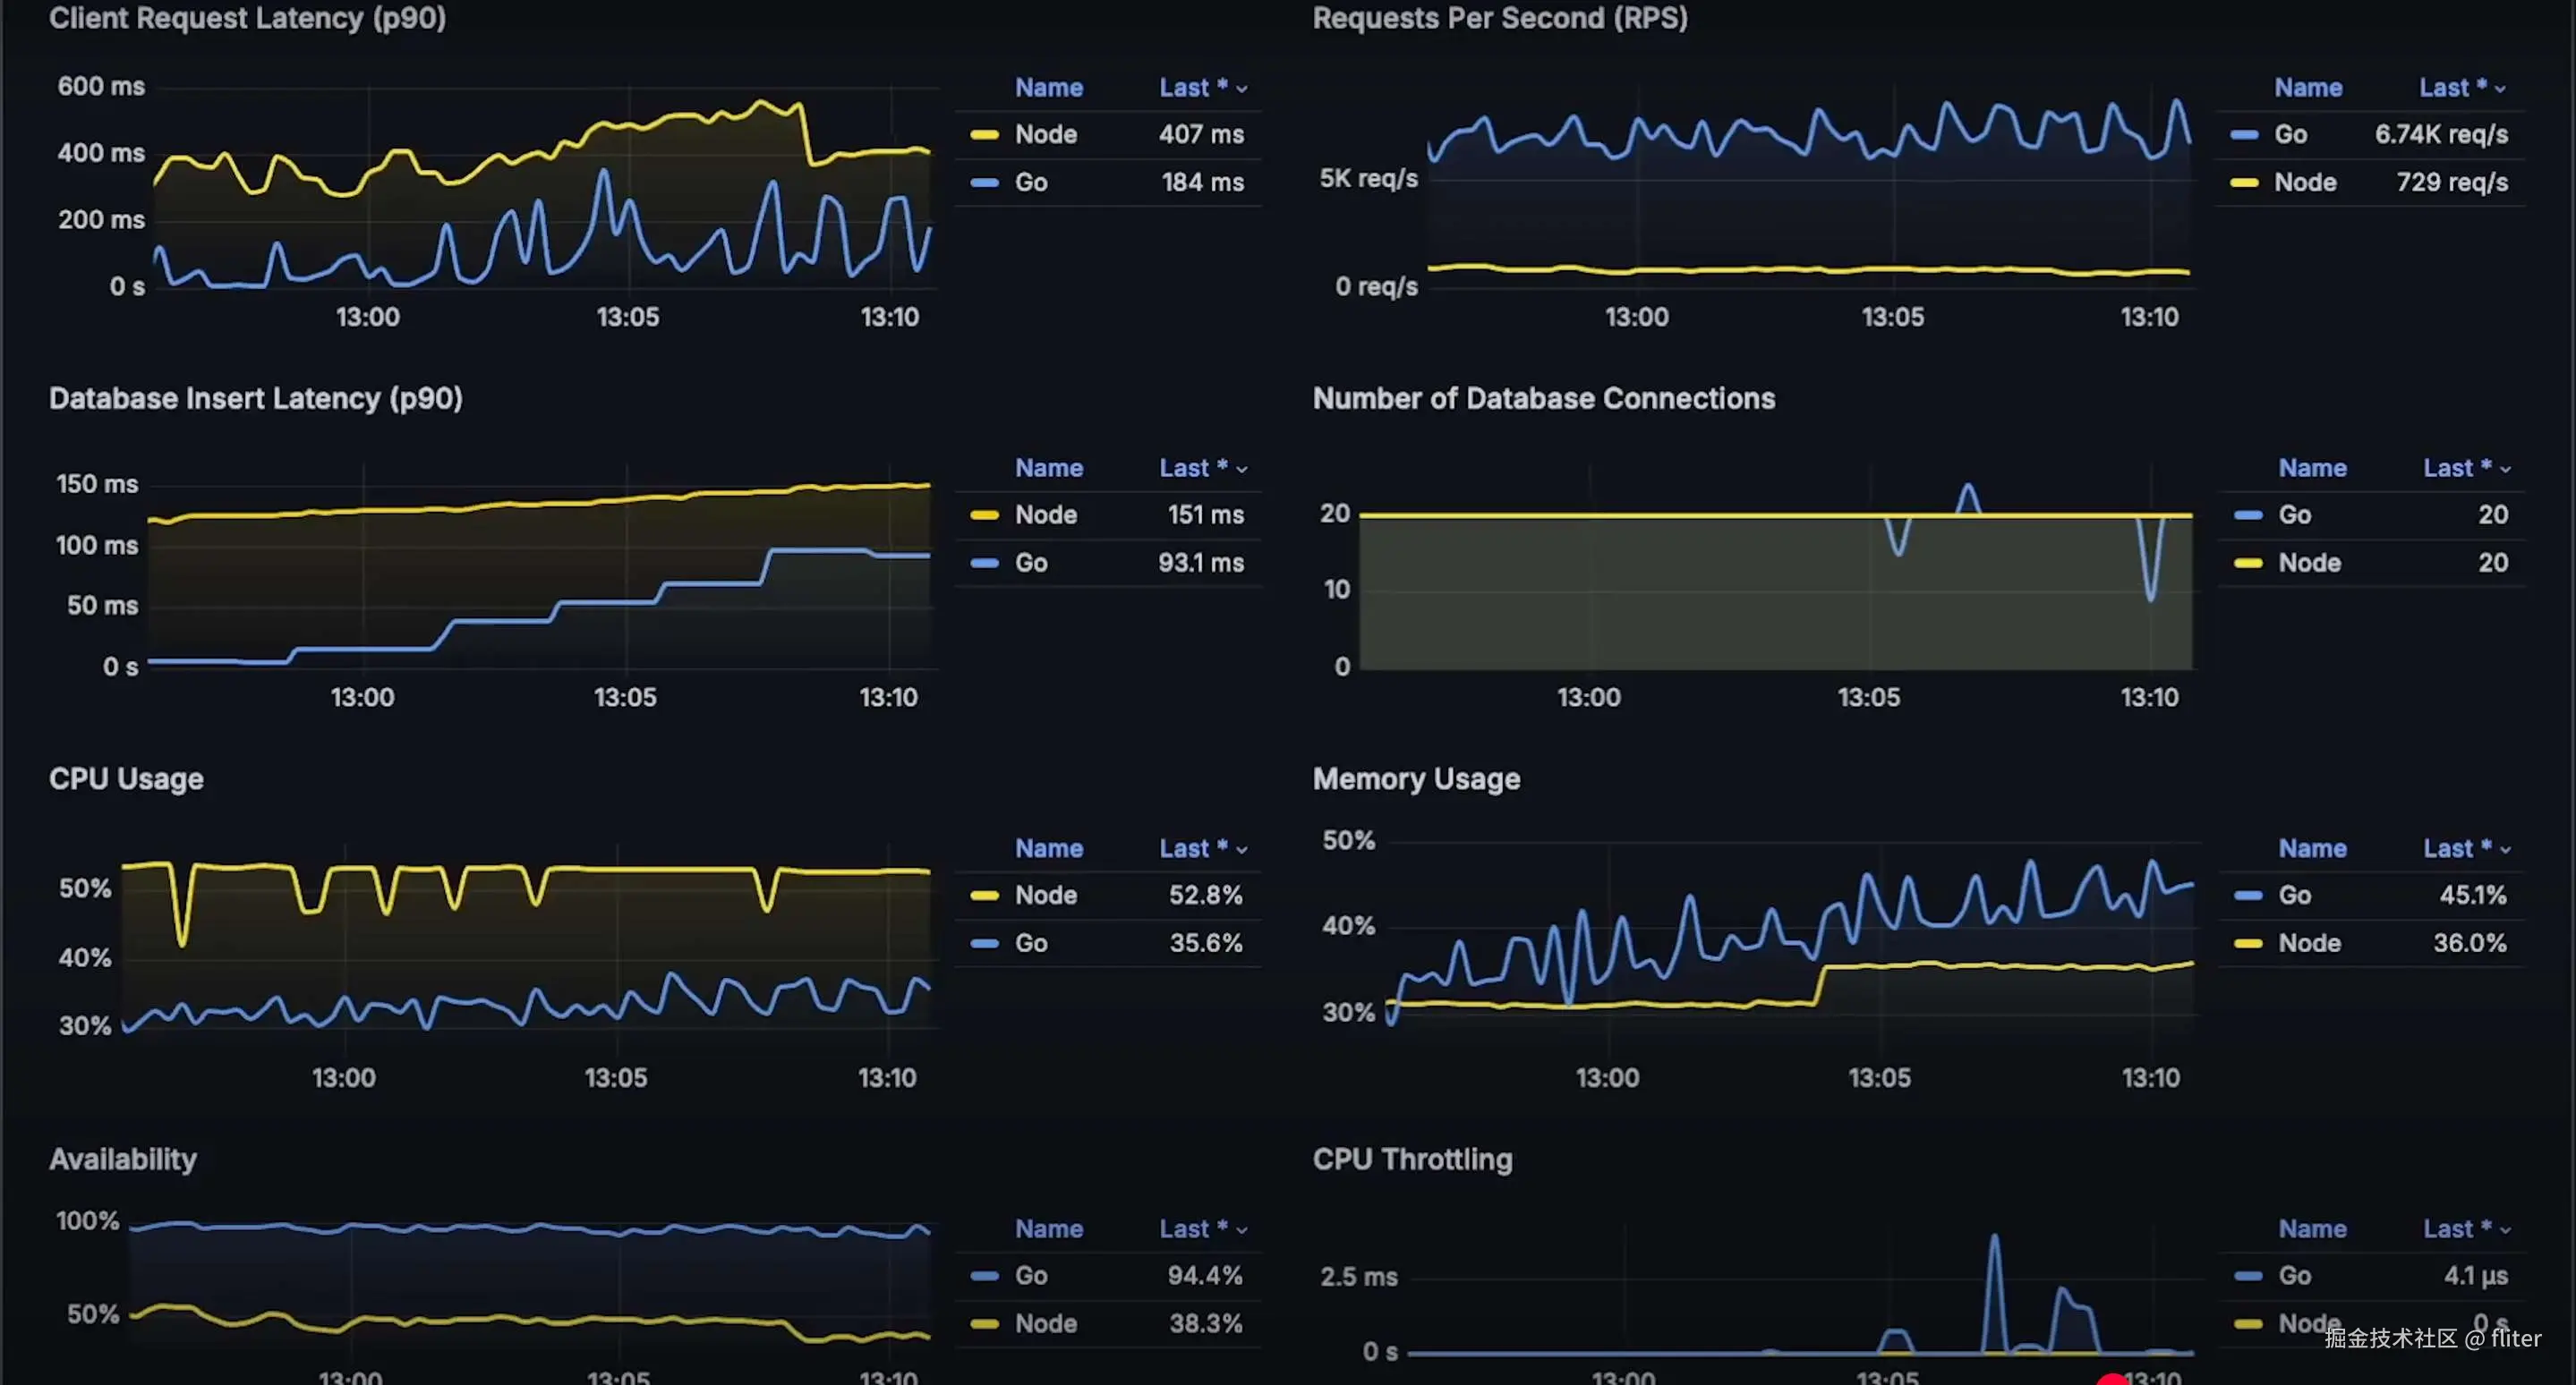Toggle Go series visibility in CPU Usage legend
Viewport: 2576px width, 1385px height.
coord(1031,943)
